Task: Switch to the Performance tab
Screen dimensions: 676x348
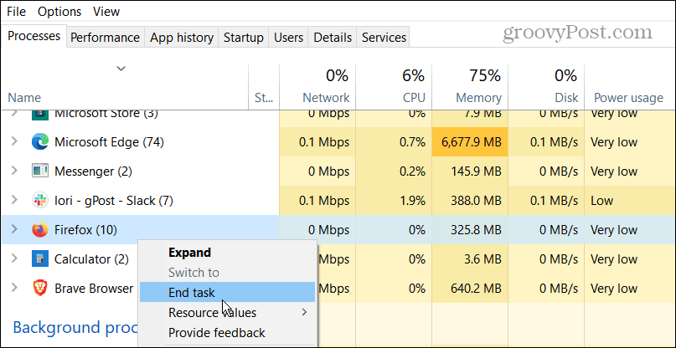Action: point(105,38)
